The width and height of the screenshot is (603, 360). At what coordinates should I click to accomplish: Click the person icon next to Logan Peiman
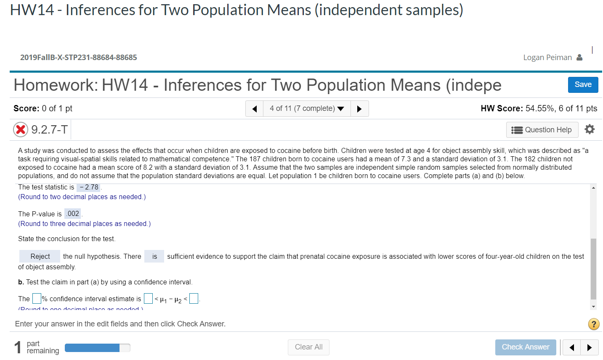tap(580, 57)
